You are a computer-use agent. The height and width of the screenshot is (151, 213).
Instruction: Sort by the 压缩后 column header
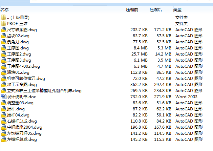(156, 9)
